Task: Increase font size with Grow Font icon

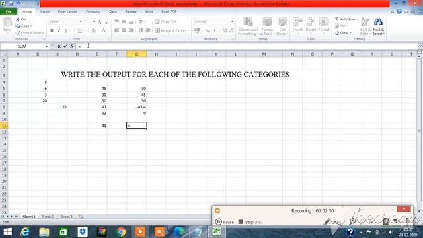Action: (100, 22)
